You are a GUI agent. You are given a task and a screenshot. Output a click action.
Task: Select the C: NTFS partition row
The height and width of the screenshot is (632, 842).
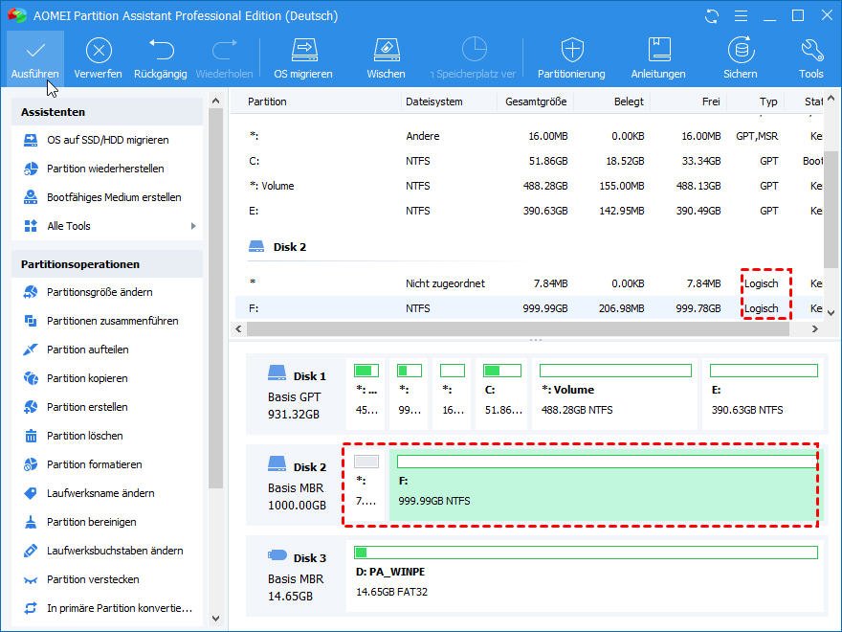coord(529,161)
